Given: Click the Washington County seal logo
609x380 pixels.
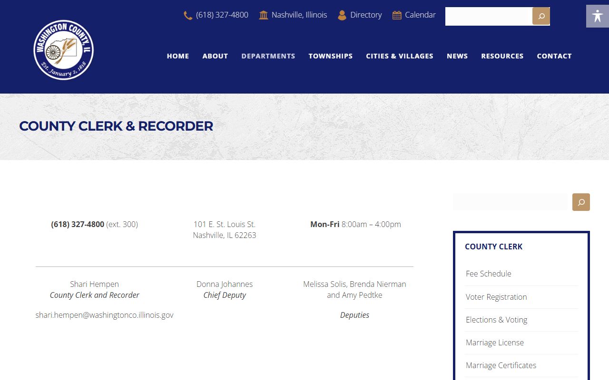Looking at the screenshot, I should (x=64, y=50).
